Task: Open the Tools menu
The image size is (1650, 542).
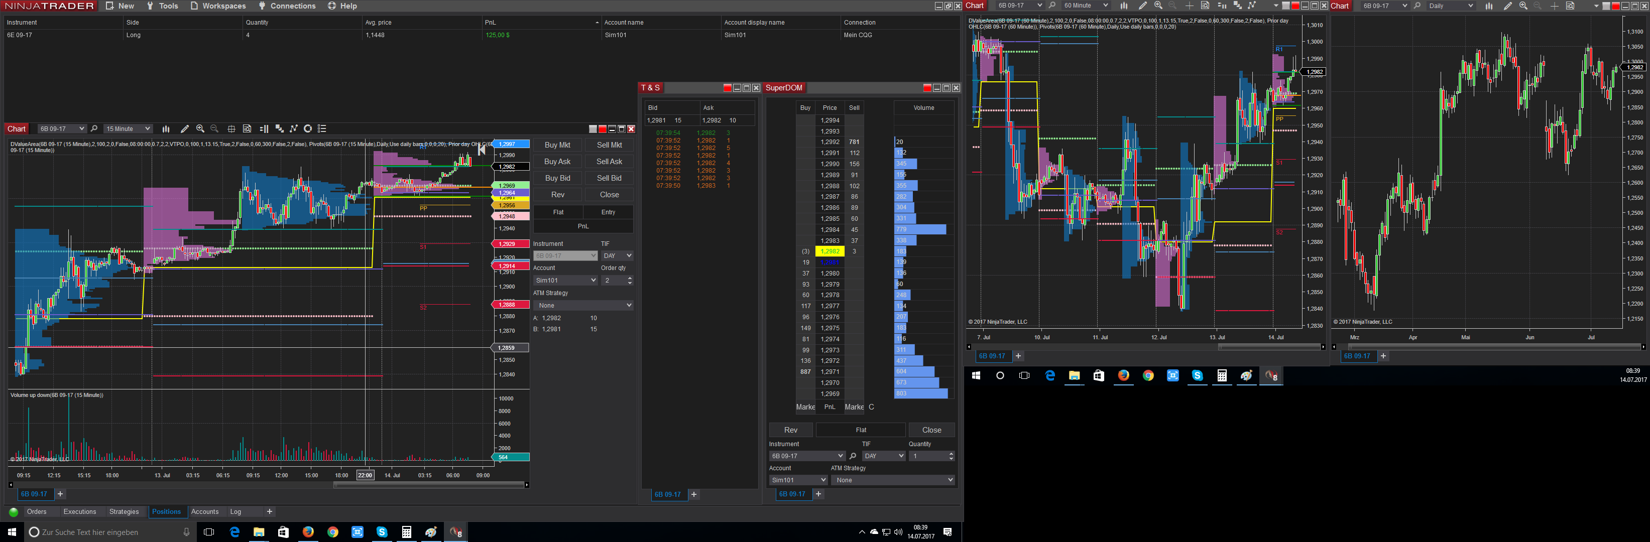Action: pos(162,6)
